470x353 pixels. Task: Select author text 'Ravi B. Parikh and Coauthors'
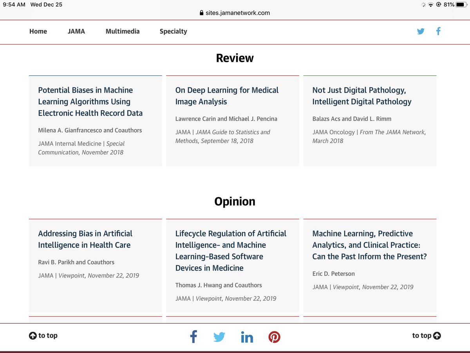pyautogui.click(x=76, y=262)
